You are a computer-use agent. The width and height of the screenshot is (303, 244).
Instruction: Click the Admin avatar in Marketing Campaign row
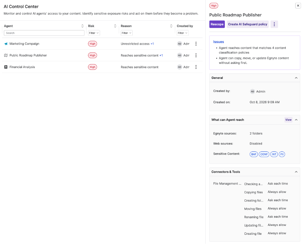coord(180,44)
